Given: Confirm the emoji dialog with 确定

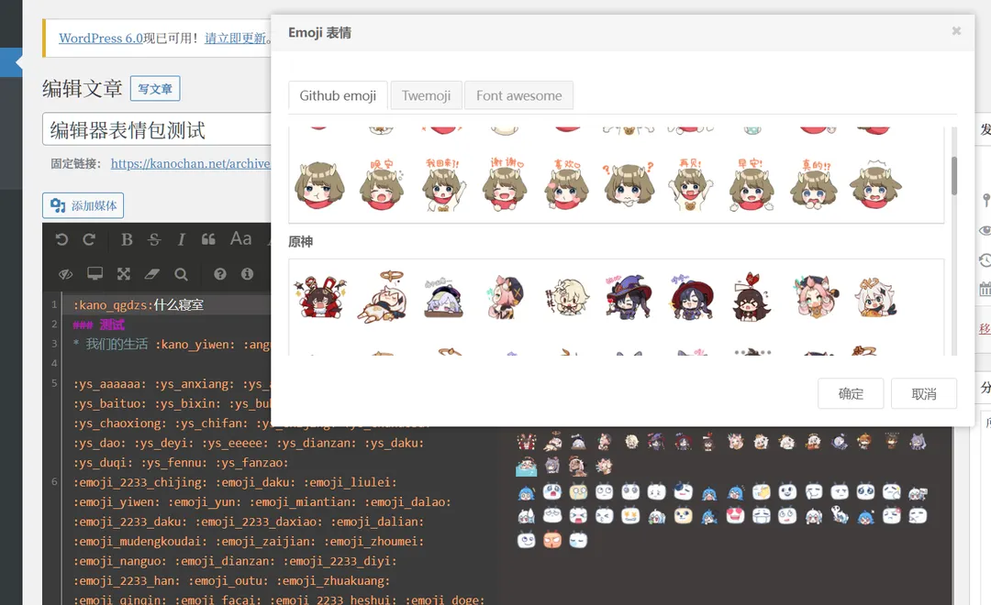Looking at the screenshot, I should [x=851, y=394].
